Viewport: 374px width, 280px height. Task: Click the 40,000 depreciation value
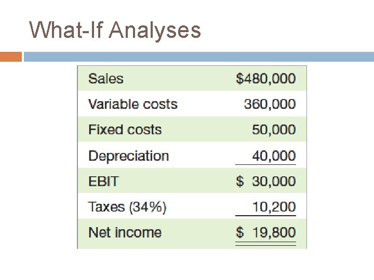pos(274,156)
